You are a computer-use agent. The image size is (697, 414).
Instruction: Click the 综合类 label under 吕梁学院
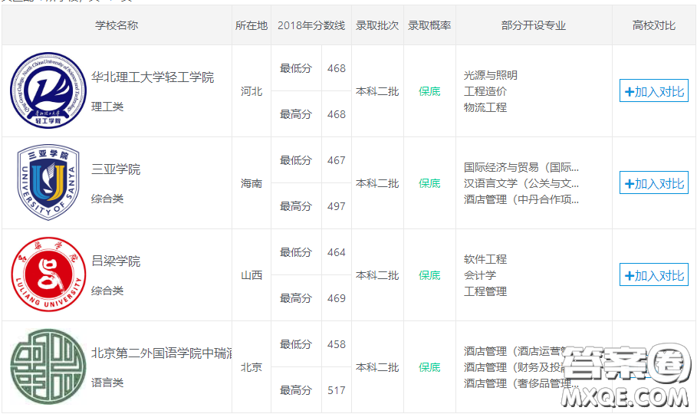[107, 291]
